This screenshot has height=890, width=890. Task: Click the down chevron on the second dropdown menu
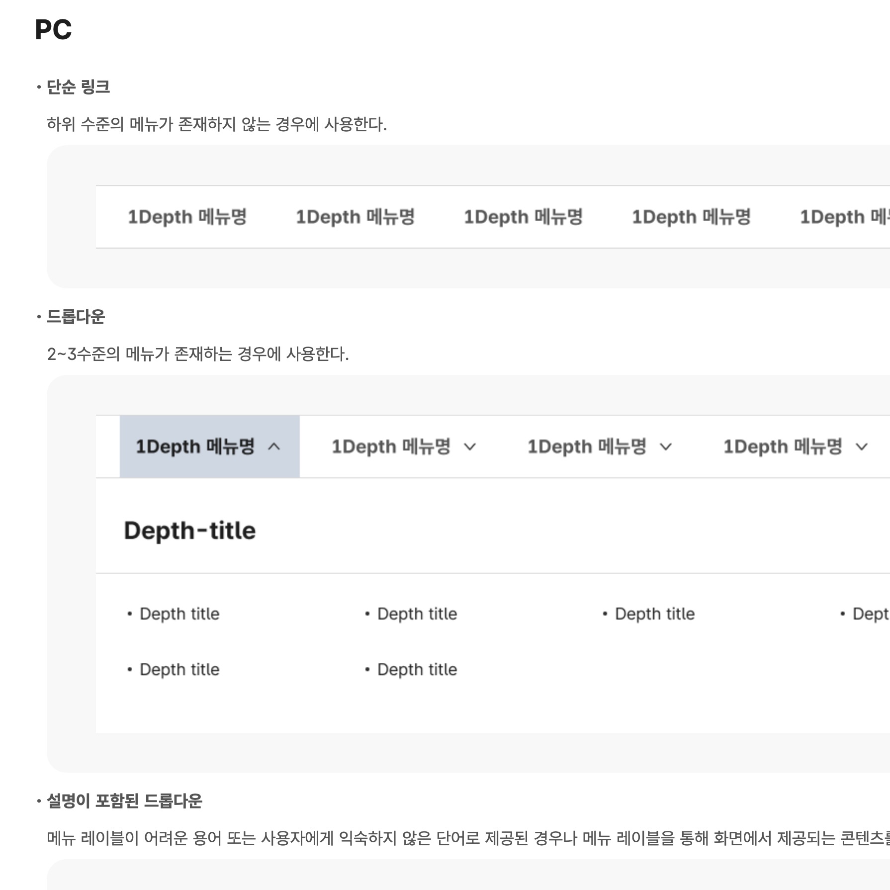click(470, 446)
